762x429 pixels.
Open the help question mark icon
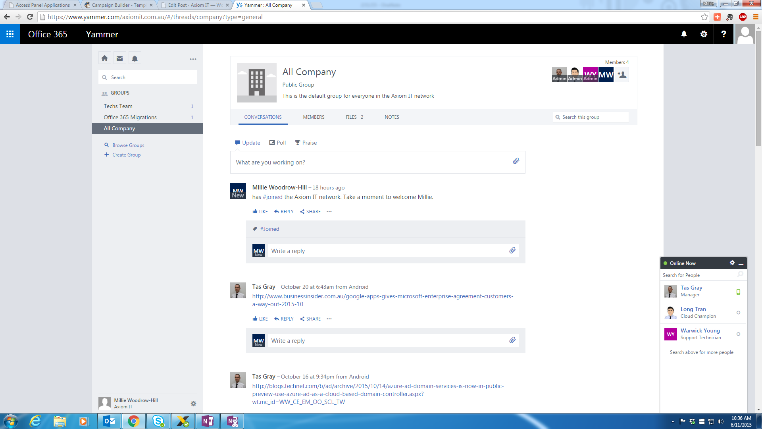pyautogui.click(x=724, y=34)
